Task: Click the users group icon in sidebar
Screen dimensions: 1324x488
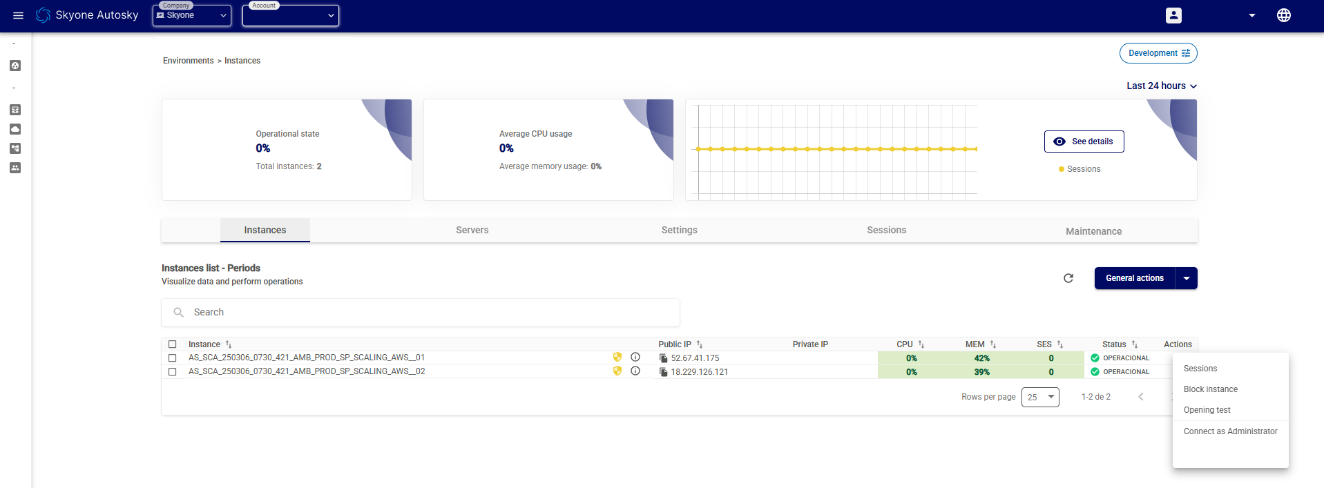Action: point(15,168)
